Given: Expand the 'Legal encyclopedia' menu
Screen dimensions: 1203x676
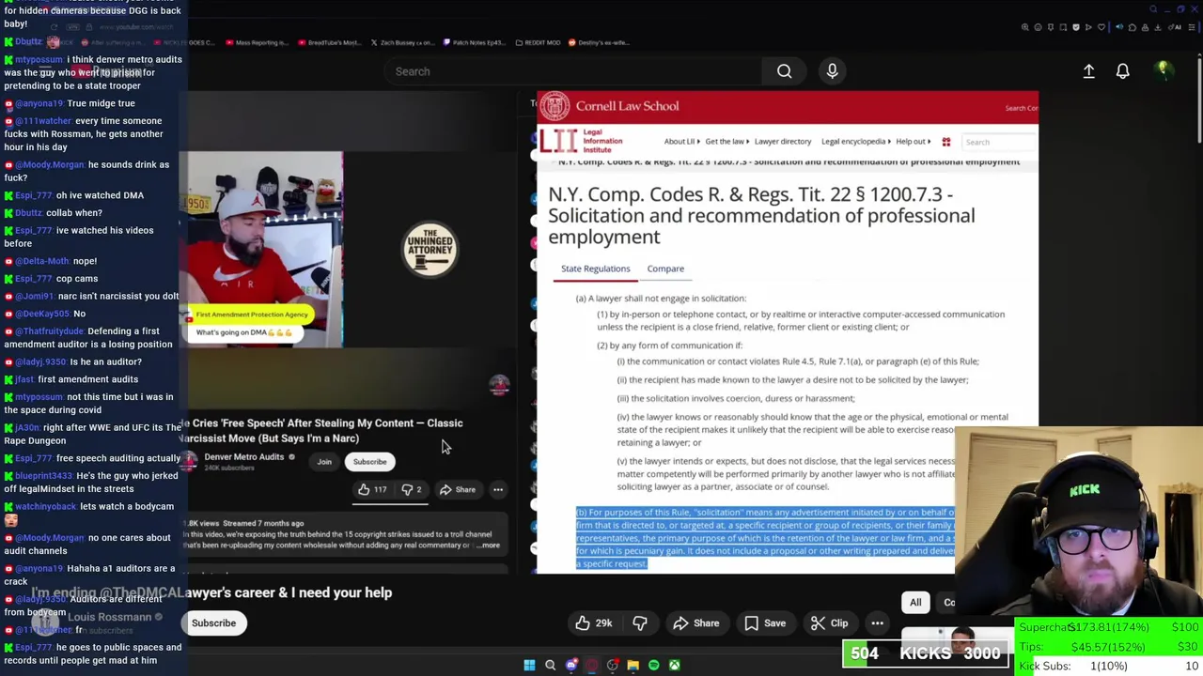Looking at the screenshot, I should [856, 142].
